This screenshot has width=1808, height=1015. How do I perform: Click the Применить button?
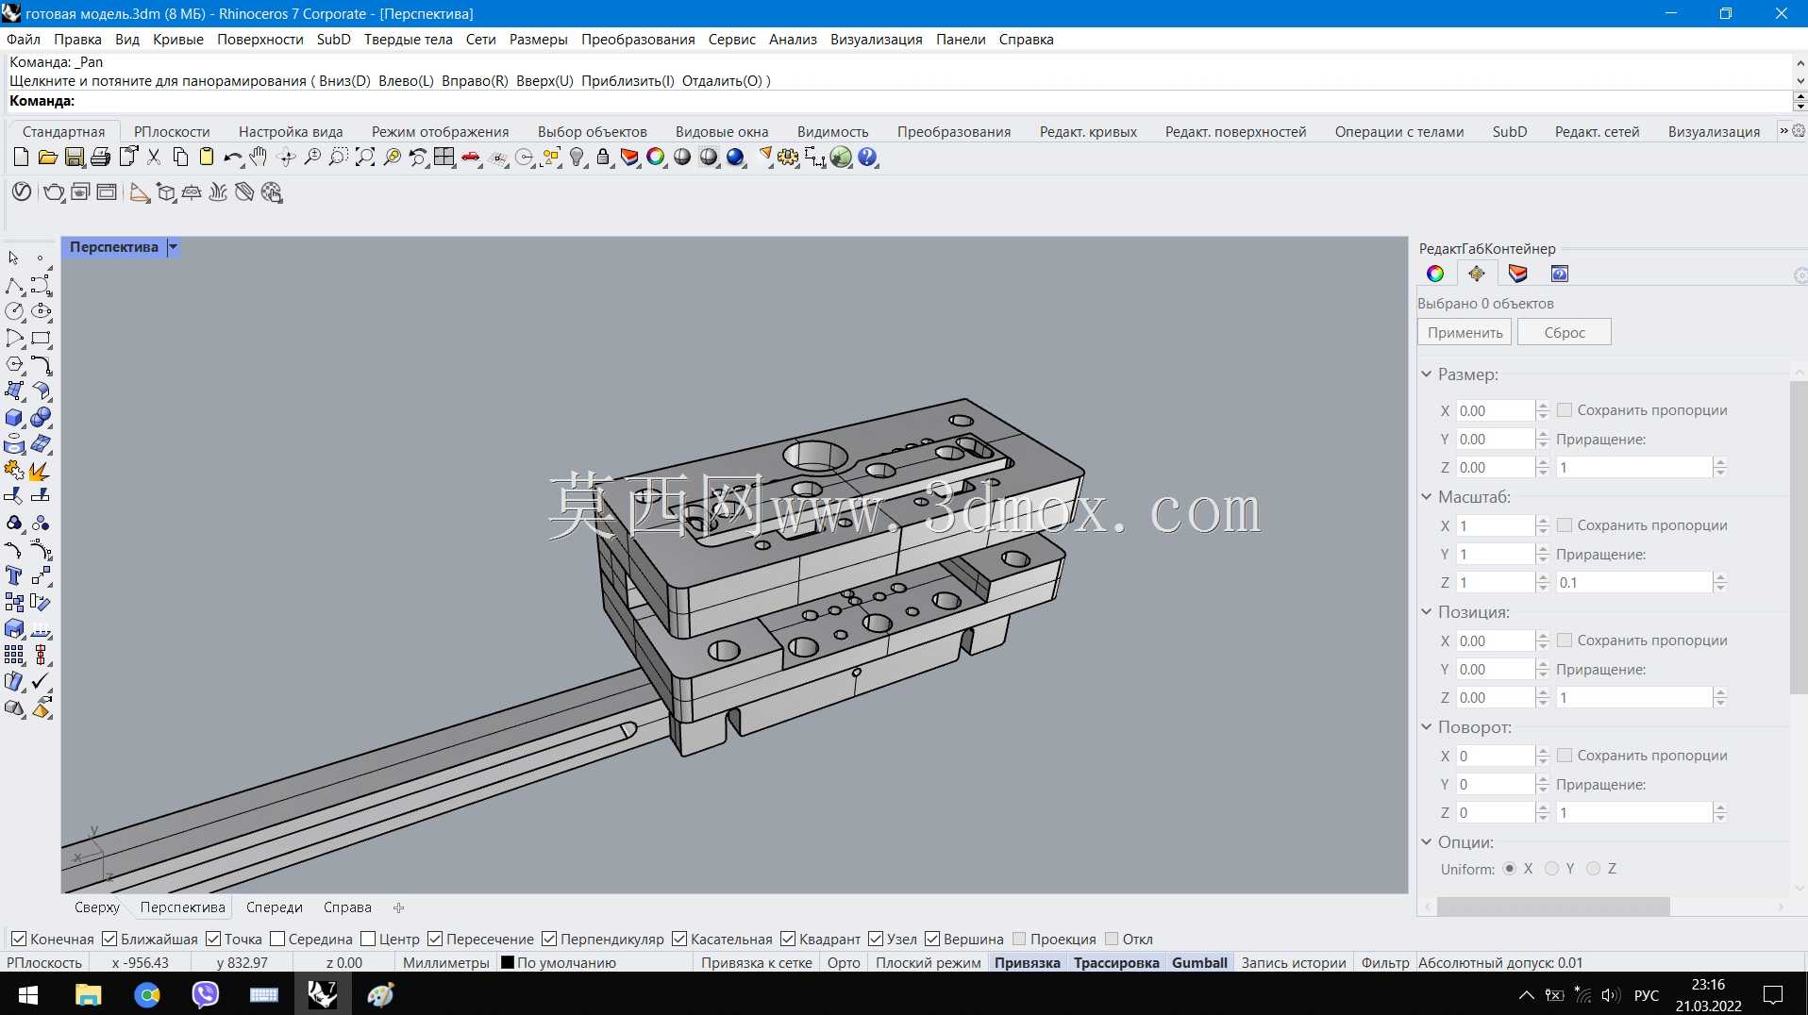coord(1465,332)
